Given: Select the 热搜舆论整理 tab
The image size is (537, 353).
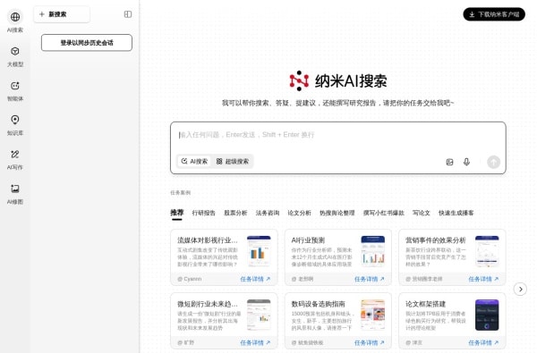Looking at the screenshot, I should pos(337,213).
